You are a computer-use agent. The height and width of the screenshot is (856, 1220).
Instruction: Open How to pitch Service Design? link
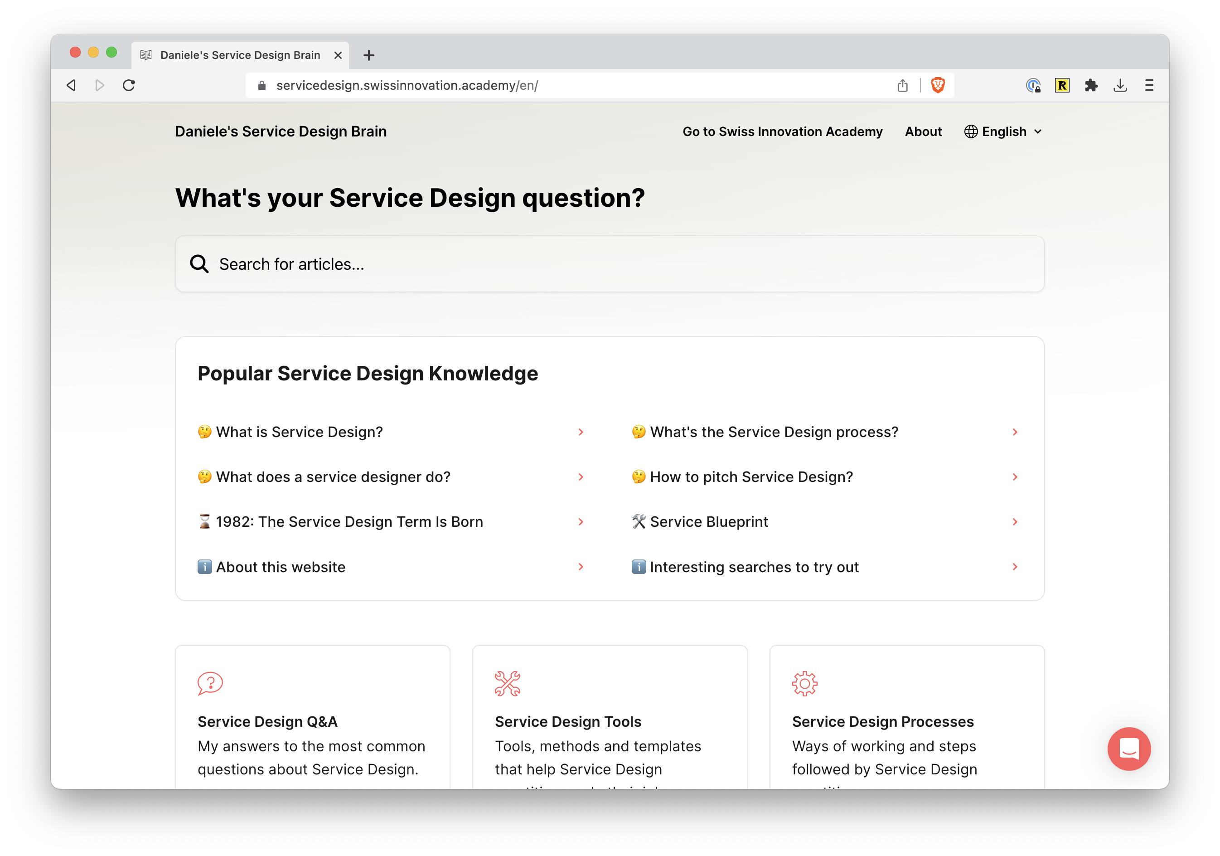pos(751,477)
